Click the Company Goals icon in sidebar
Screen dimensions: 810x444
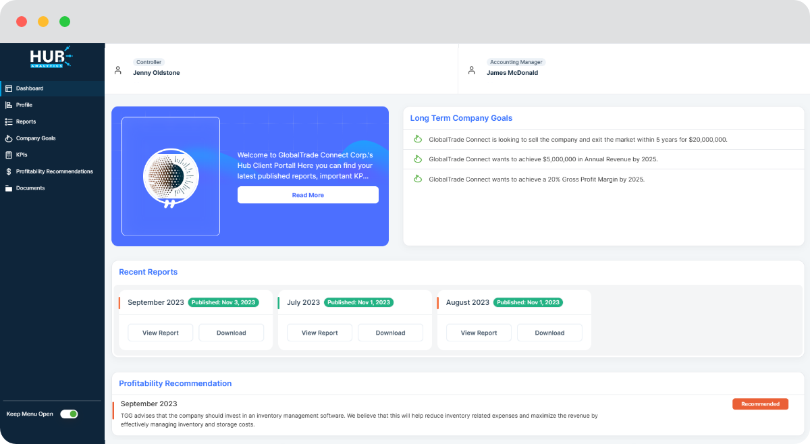[8, 138]
